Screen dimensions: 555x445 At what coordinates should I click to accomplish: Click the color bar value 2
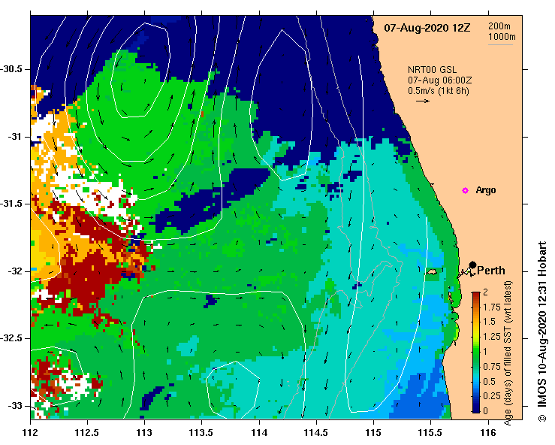coord(485,292)
